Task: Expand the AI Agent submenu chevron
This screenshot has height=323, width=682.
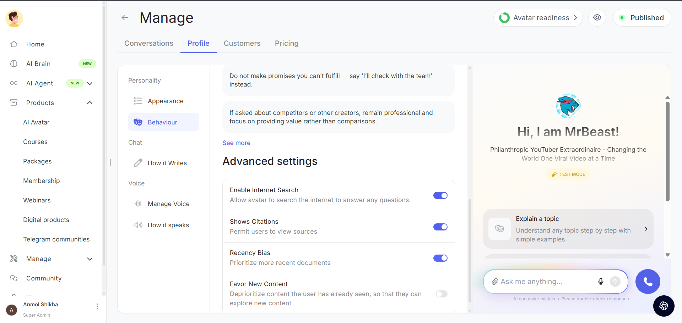Action: 90,83
